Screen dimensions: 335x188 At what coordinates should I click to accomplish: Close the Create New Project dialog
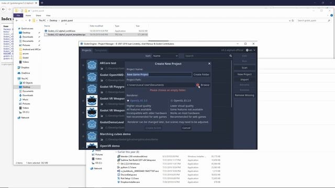[x=209, y=64]
